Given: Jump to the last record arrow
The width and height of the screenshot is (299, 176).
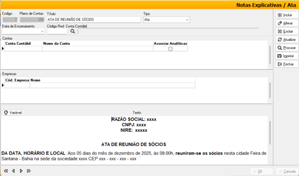Looking at the screenshot, I should pos(29,171).
